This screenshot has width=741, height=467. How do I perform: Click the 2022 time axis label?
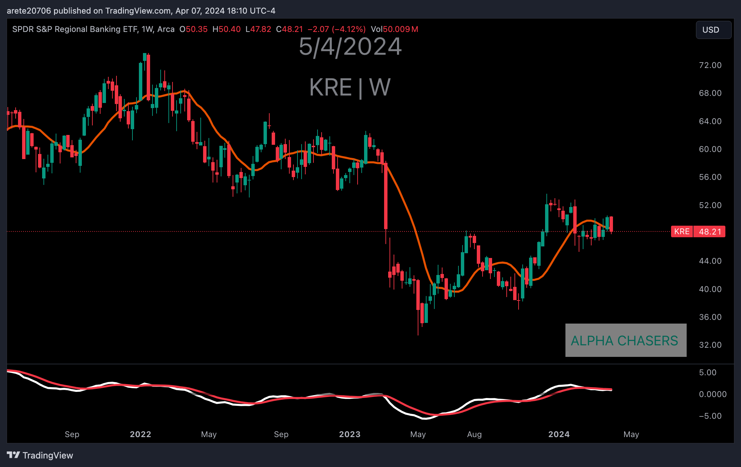click(141, 434)
